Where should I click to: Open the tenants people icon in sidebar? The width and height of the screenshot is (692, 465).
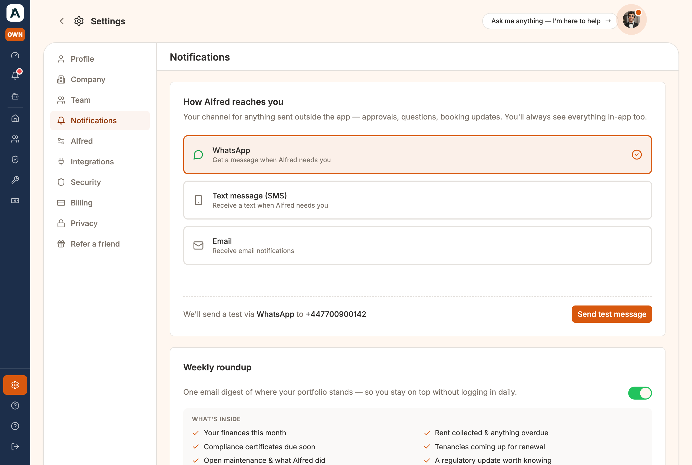(15, 139)
